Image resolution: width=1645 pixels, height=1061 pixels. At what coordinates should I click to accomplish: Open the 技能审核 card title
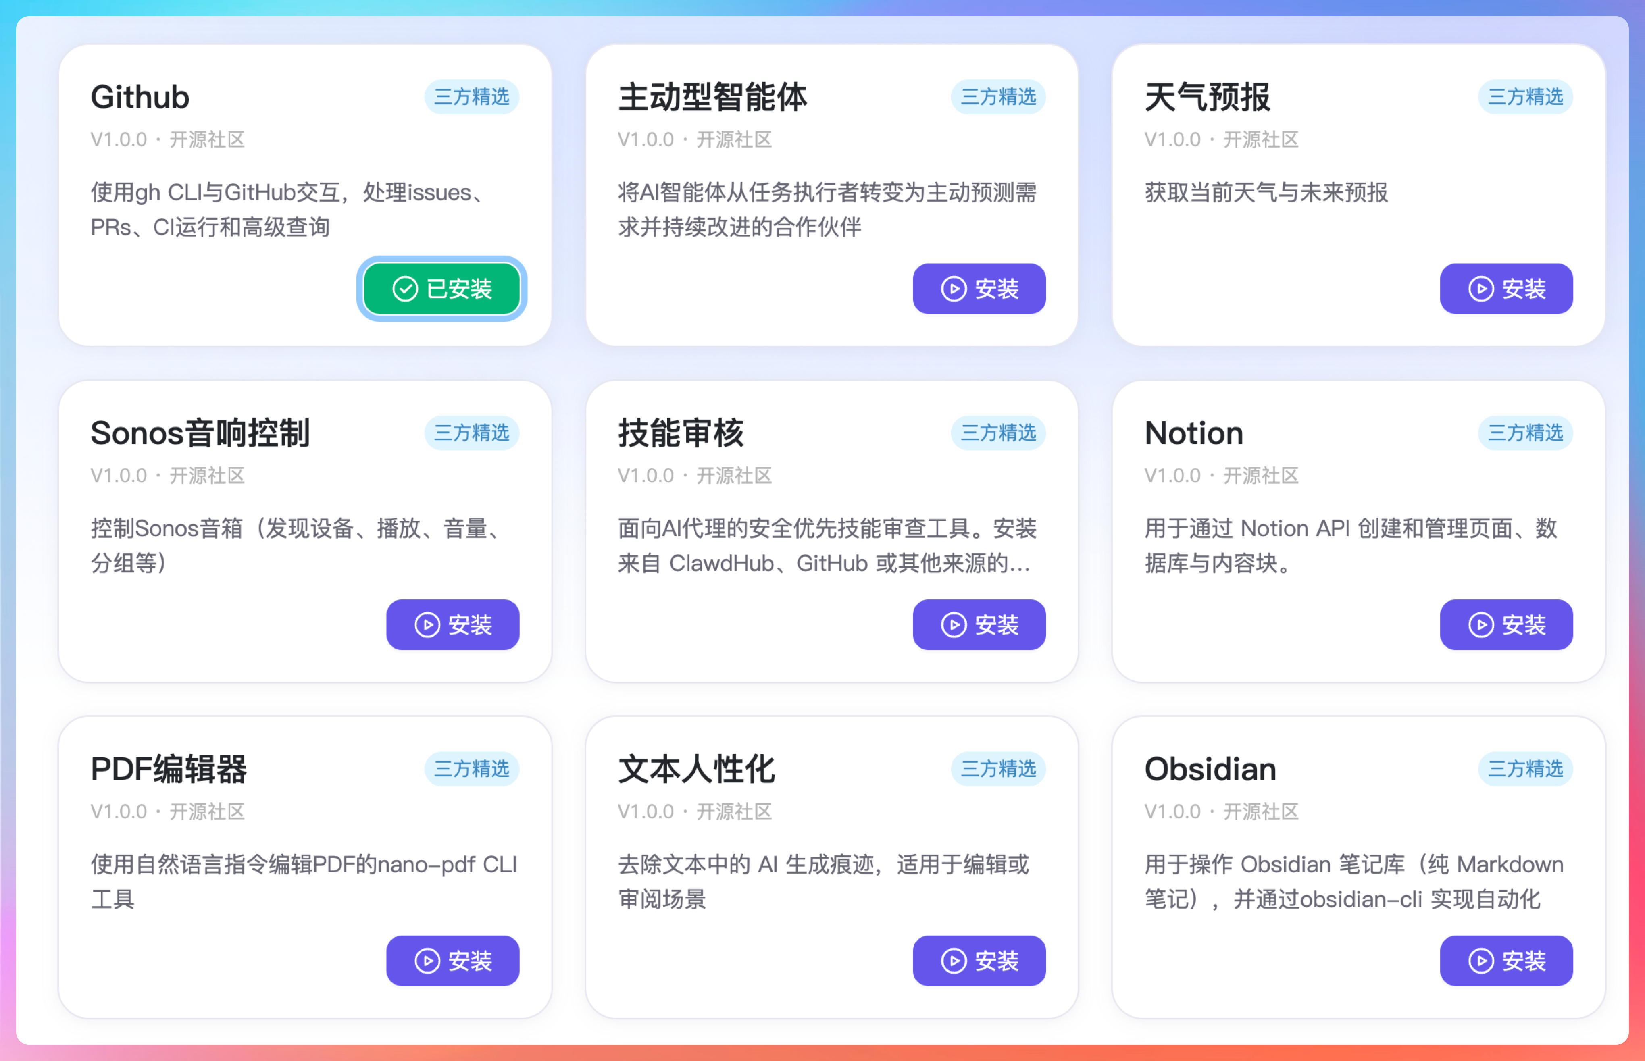point(680,433)
